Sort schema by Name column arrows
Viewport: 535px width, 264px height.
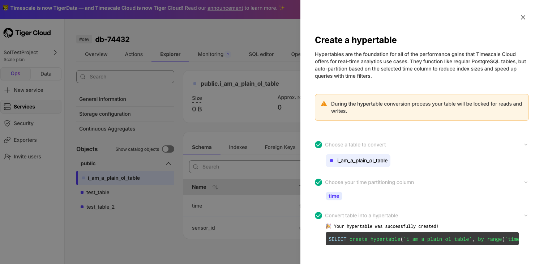[215, 187]
